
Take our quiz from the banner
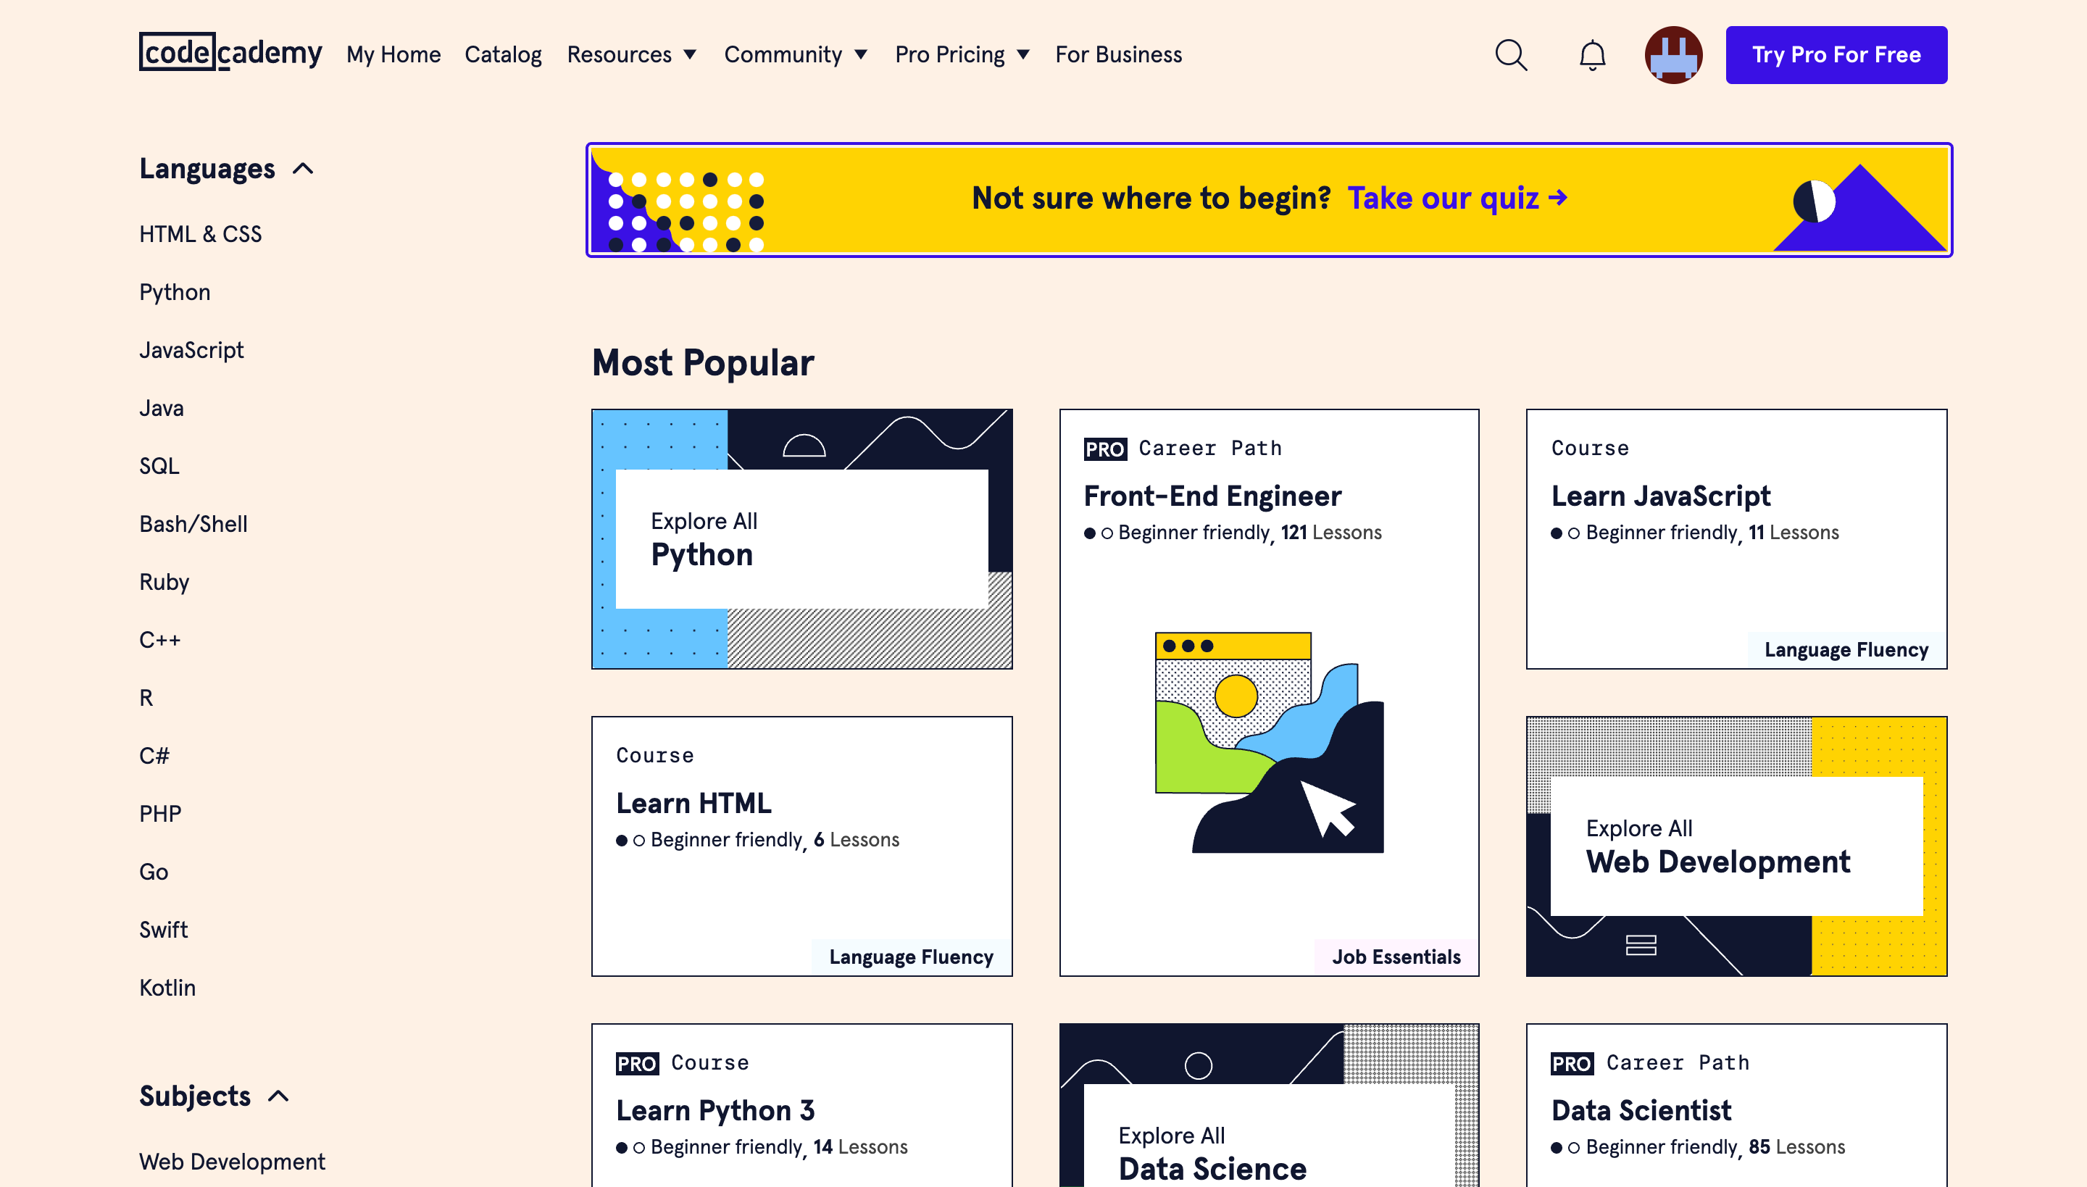click(x=1459, y=198)
